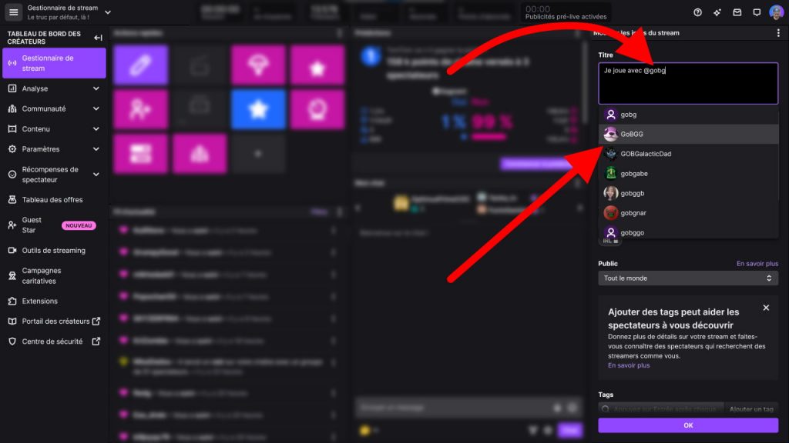Open the blue star quick action tile

click(258, 108)
